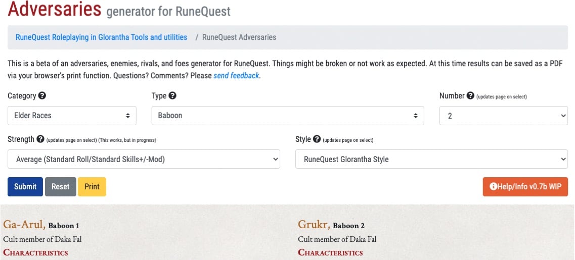Click the Type help question-mark icon

coord(172,96)
